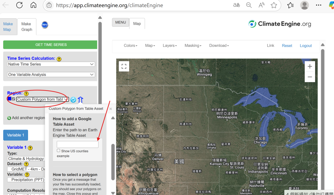
Task: Click the Earth Engine Table Asset input
Action: click(x=78, y=145)
